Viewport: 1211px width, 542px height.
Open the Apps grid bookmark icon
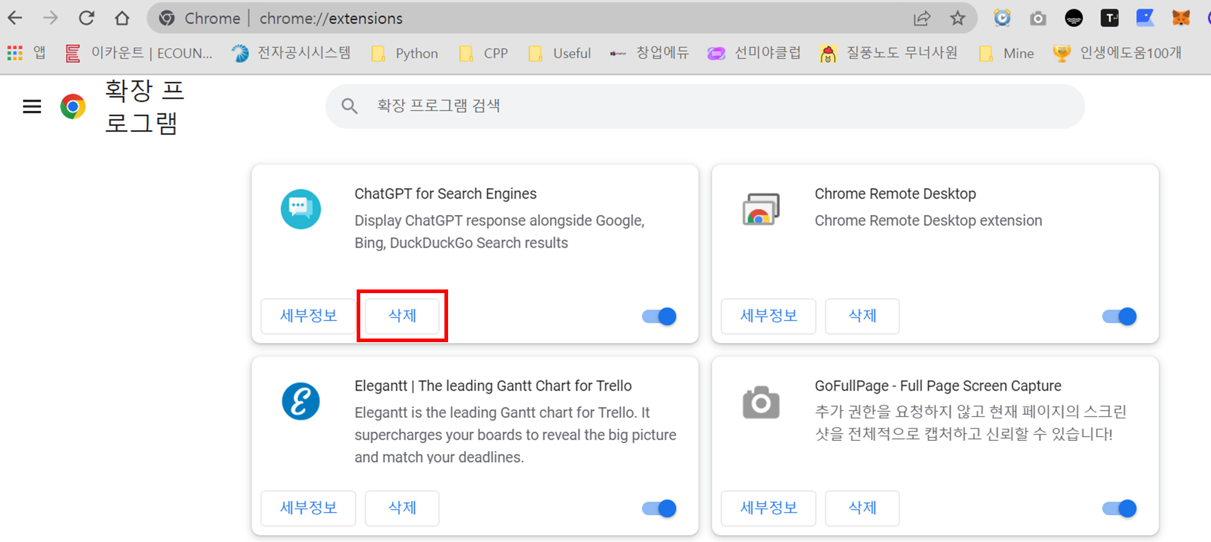tap(15, 53)
